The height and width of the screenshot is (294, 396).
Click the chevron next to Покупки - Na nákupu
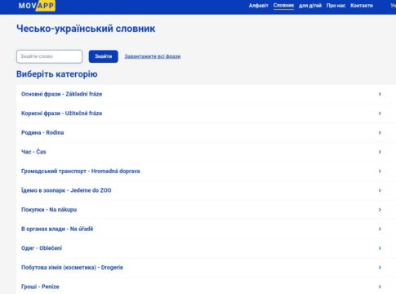[380, 210]
